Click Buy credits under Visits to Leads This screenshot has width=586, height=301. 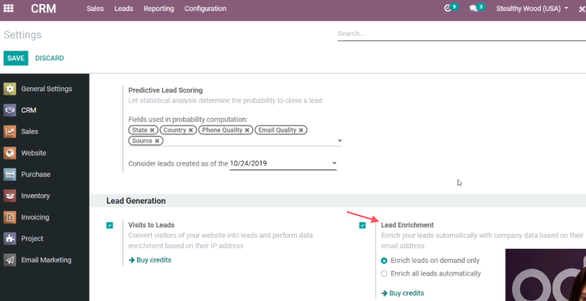150,260
